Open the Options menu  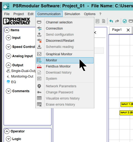click(90, 14)
